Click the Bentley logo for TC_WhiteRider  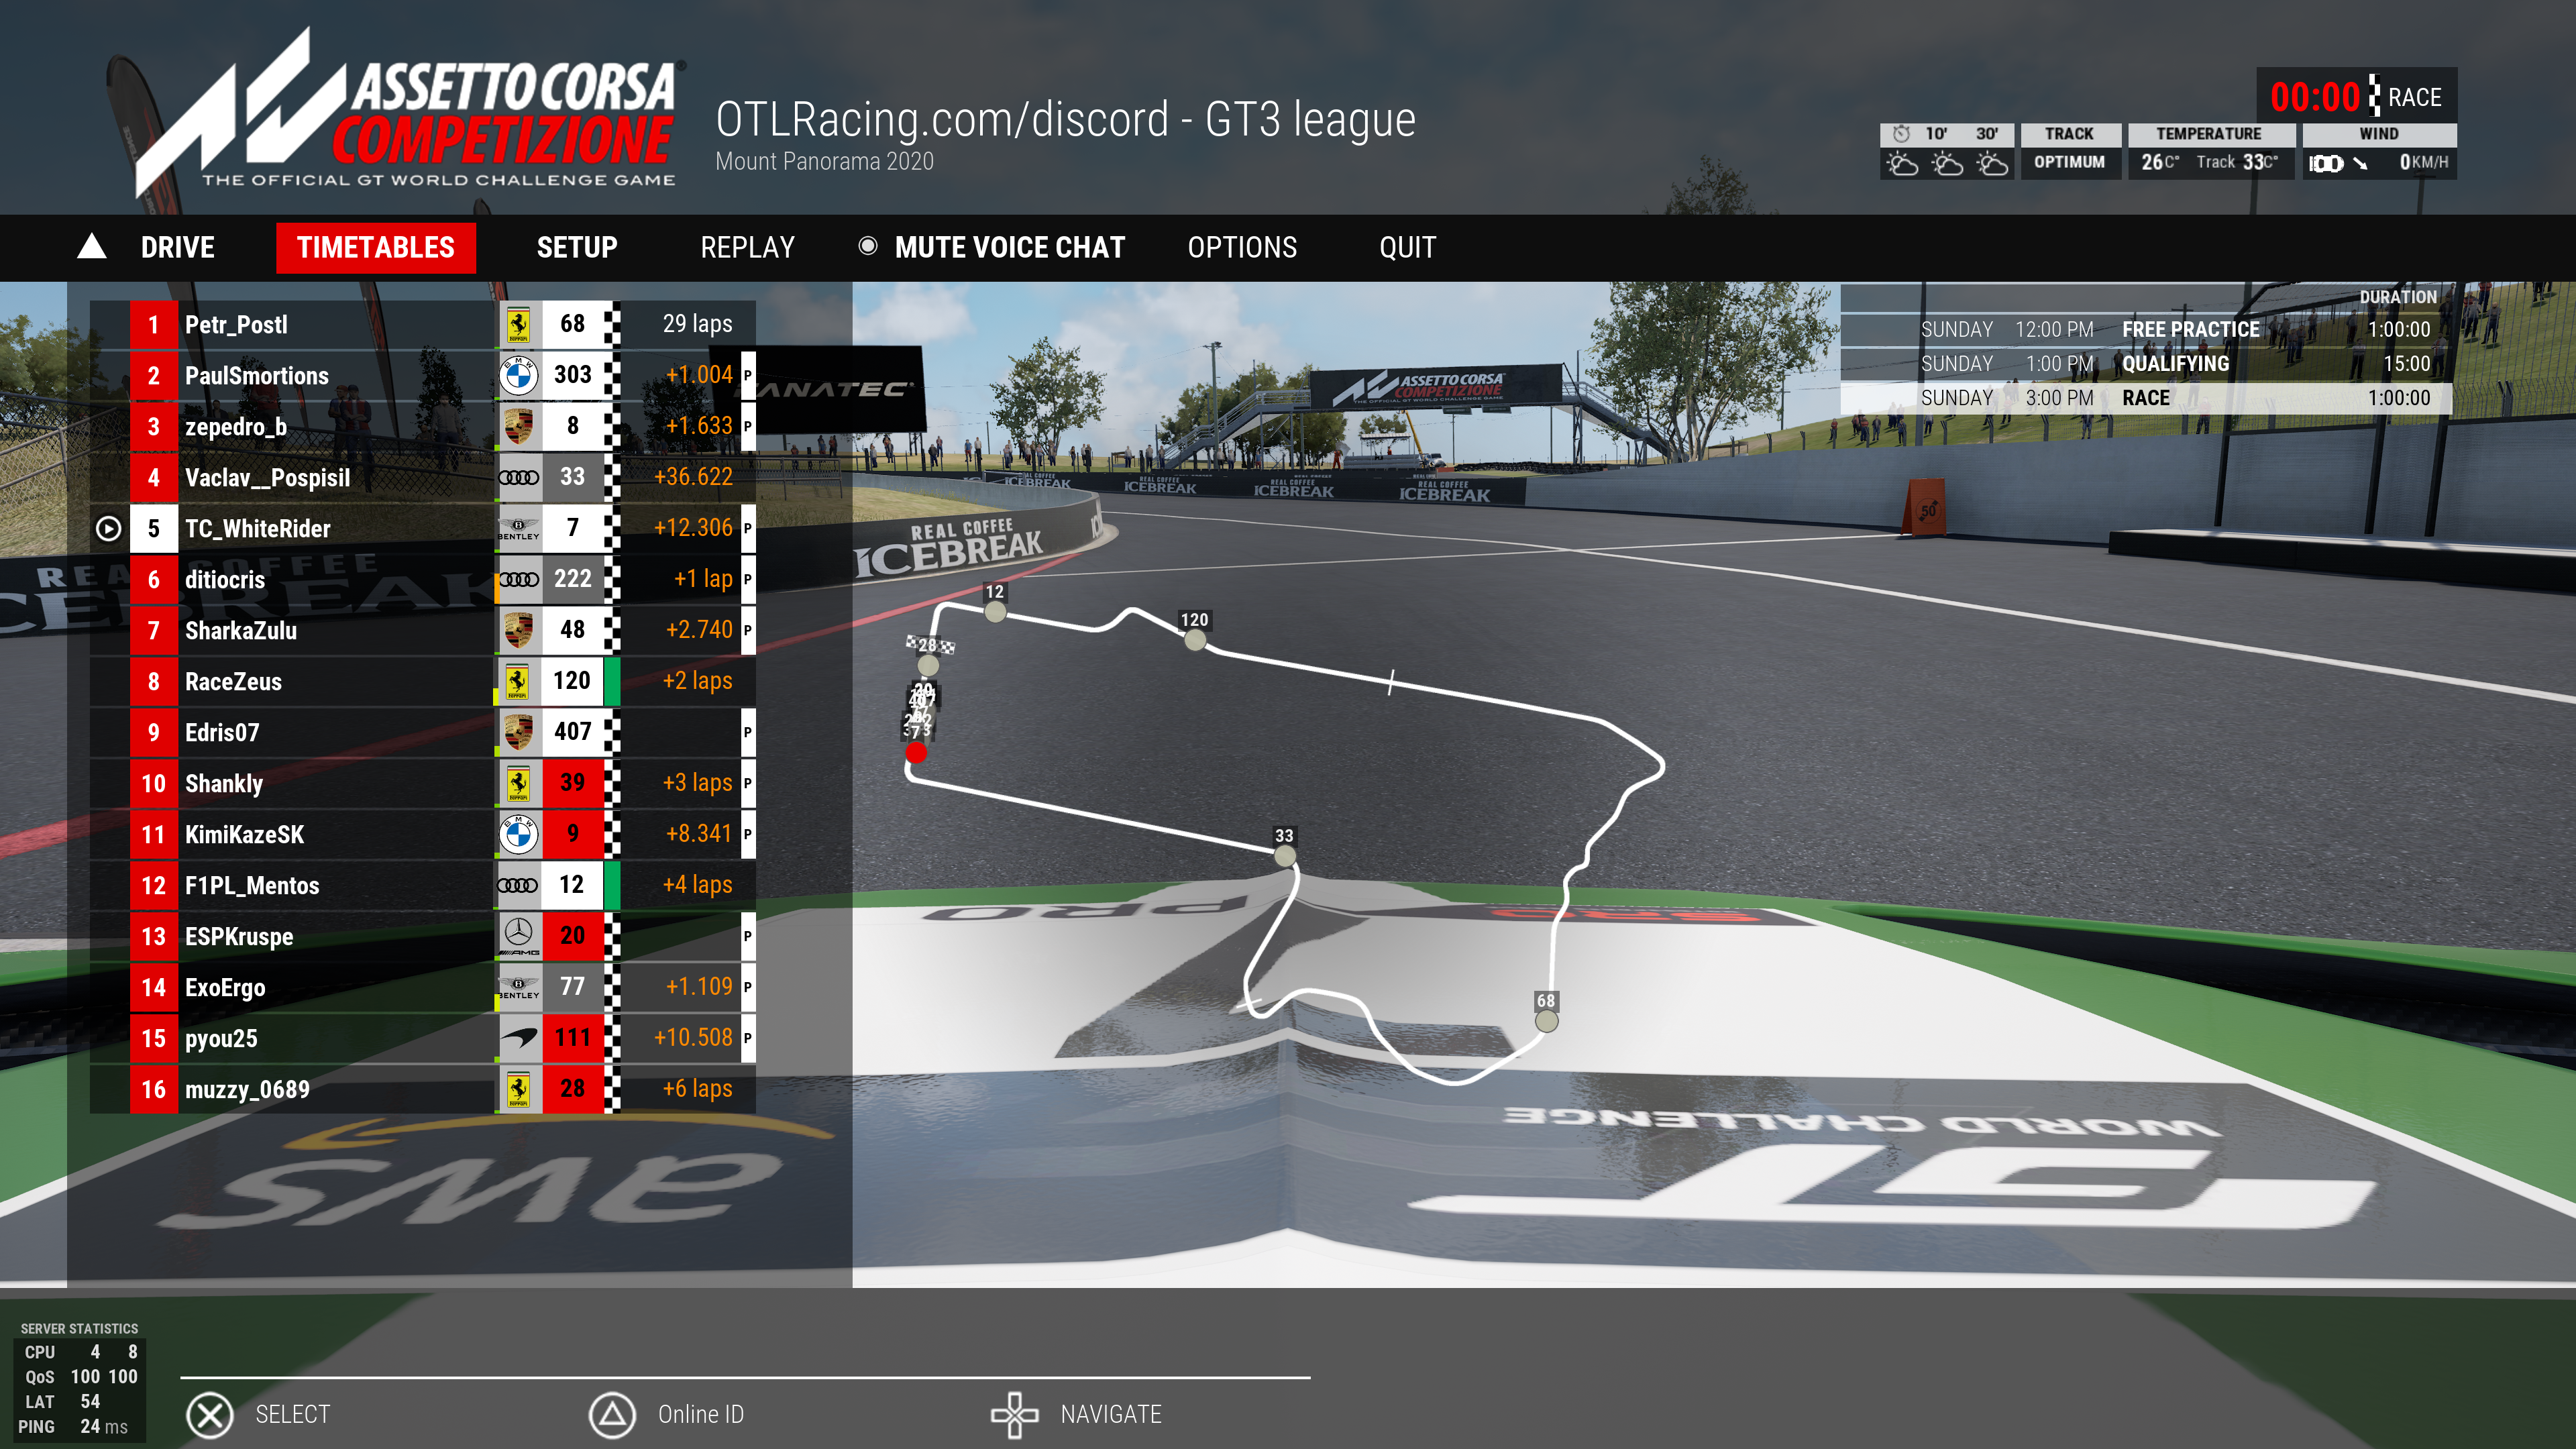(518, 528)
